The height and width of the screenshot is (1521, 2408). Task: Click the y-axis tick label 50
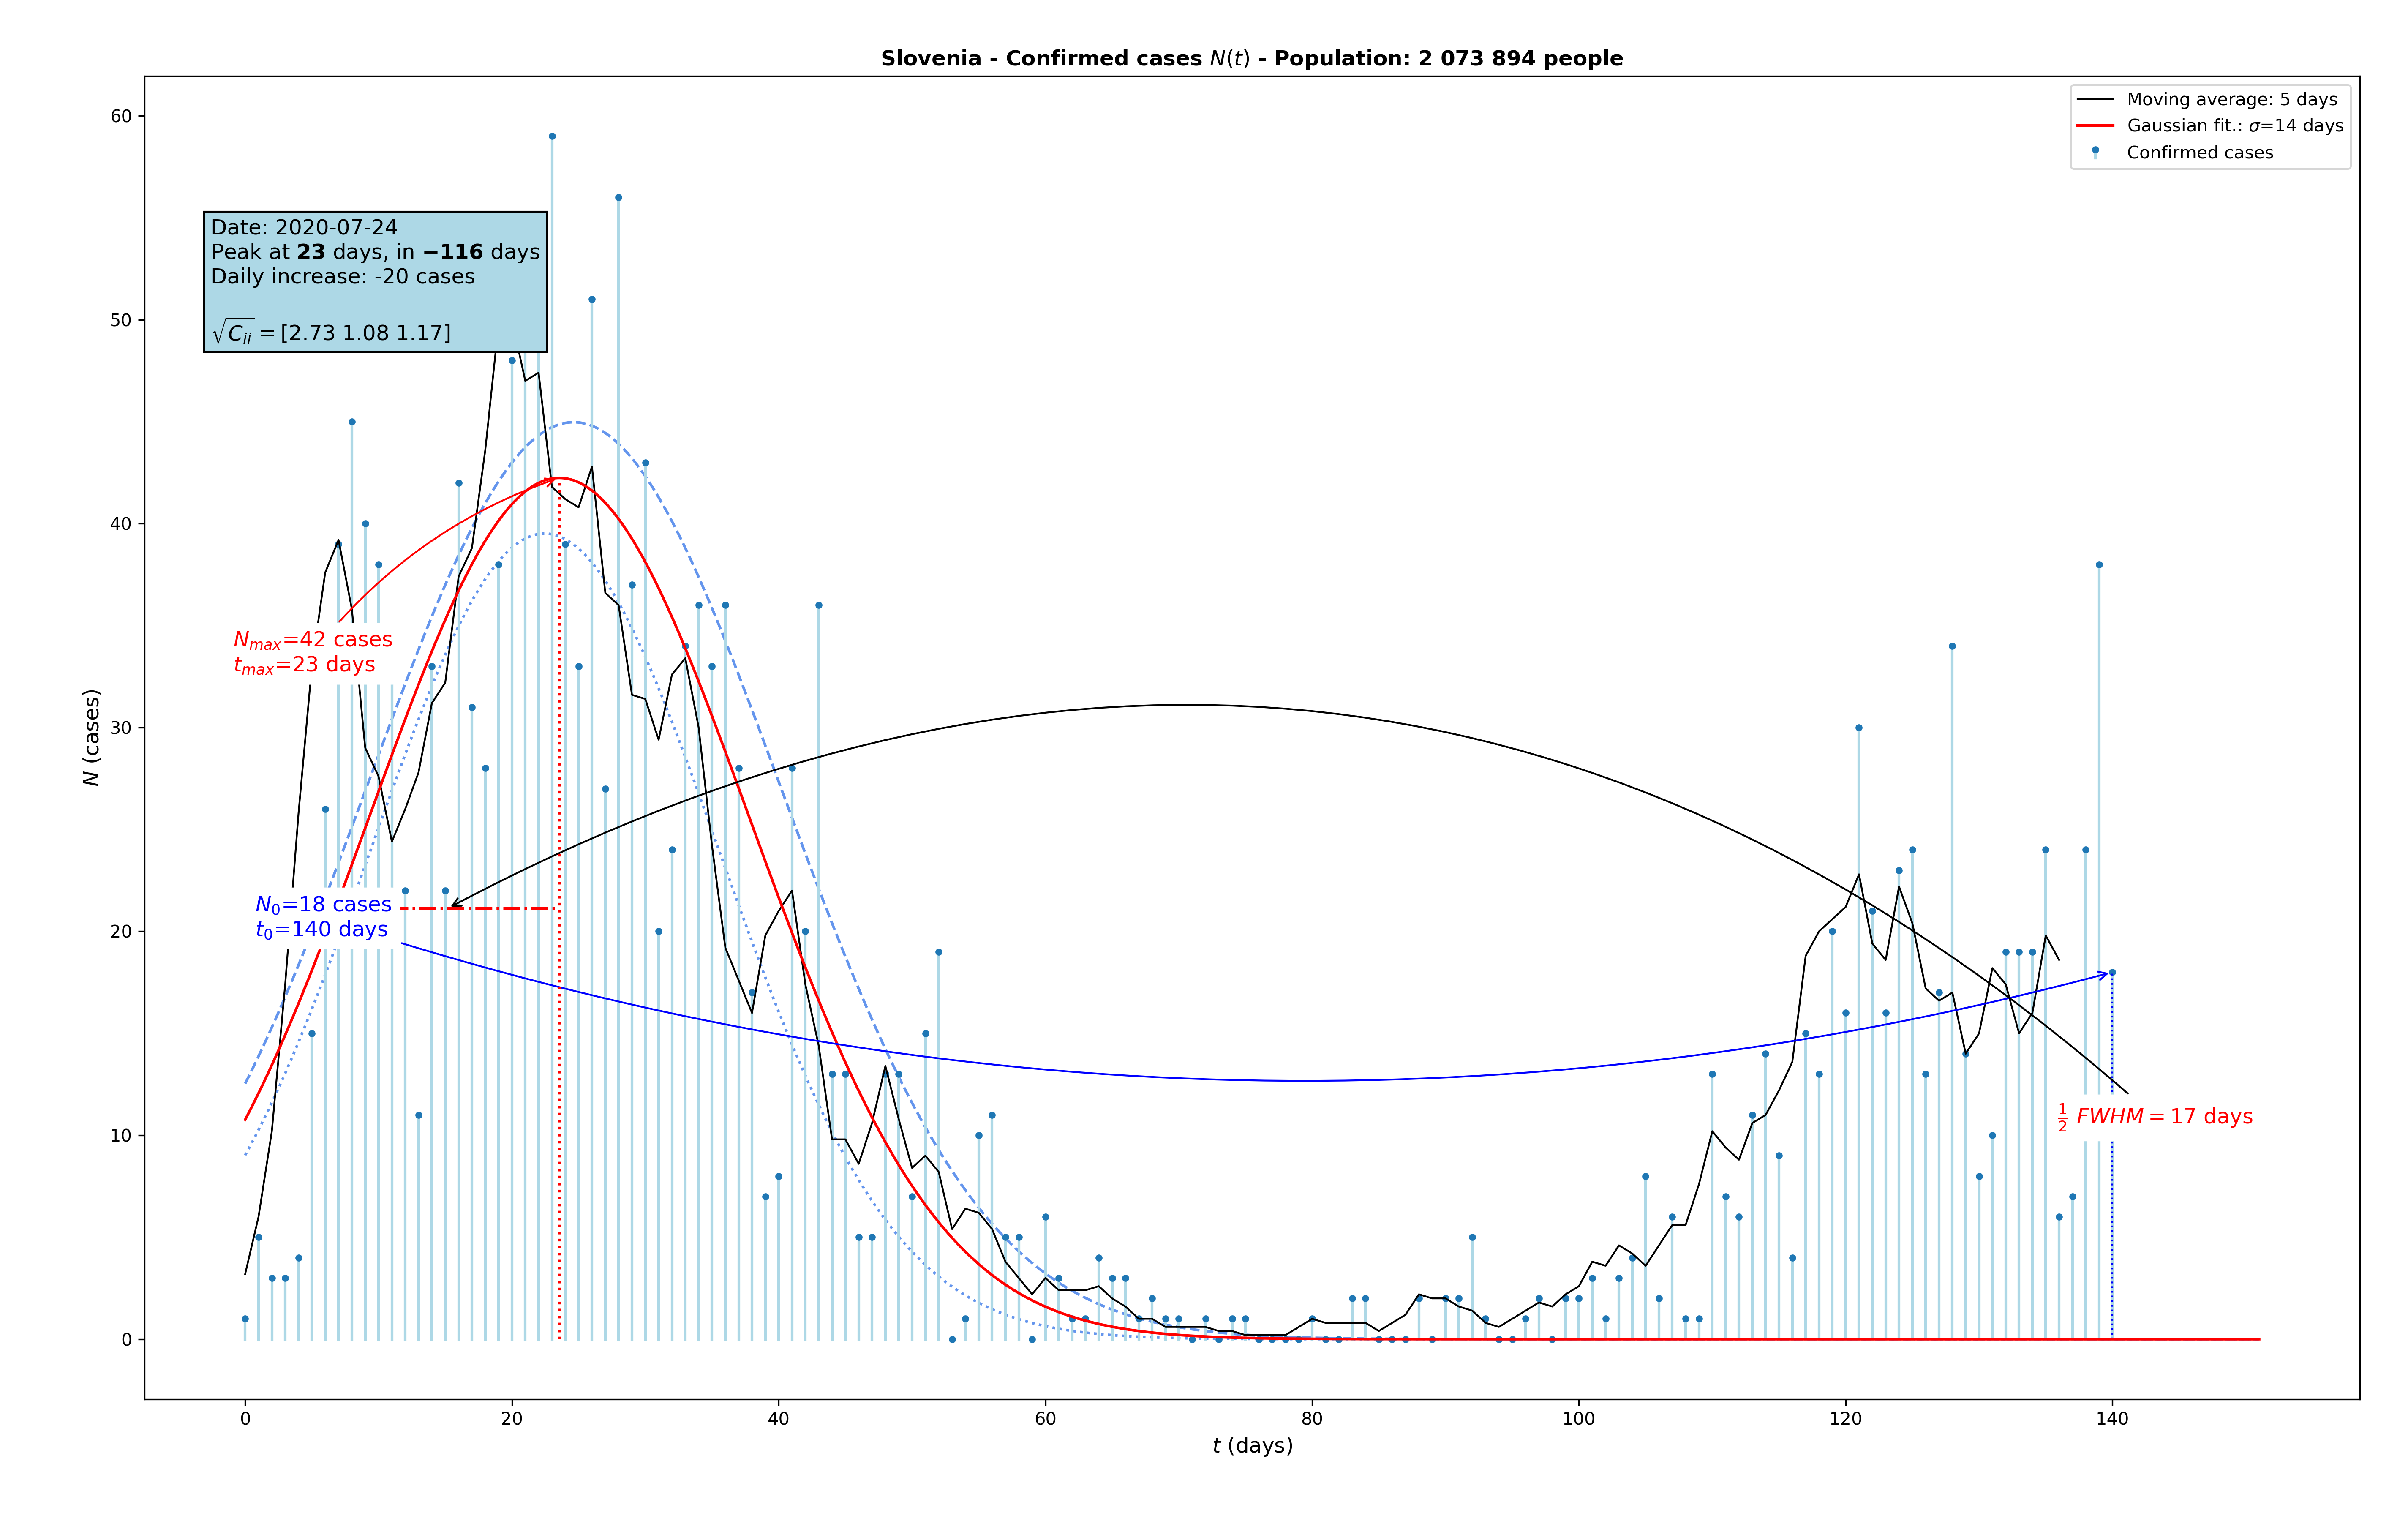pos(121,320)
